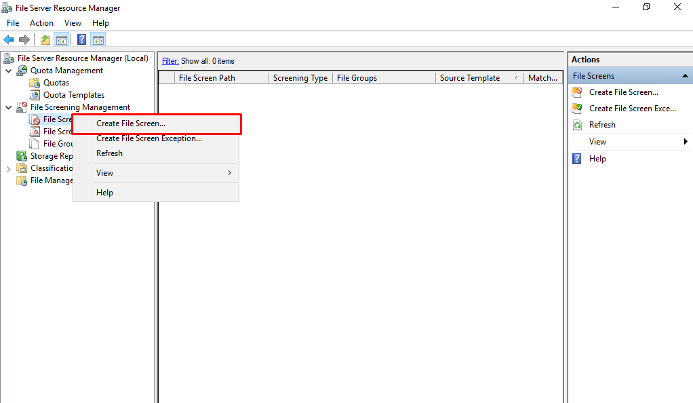Open the View menu in the menu bar
This screenshot has width=693, height=403.
click(x=73, y=23)
